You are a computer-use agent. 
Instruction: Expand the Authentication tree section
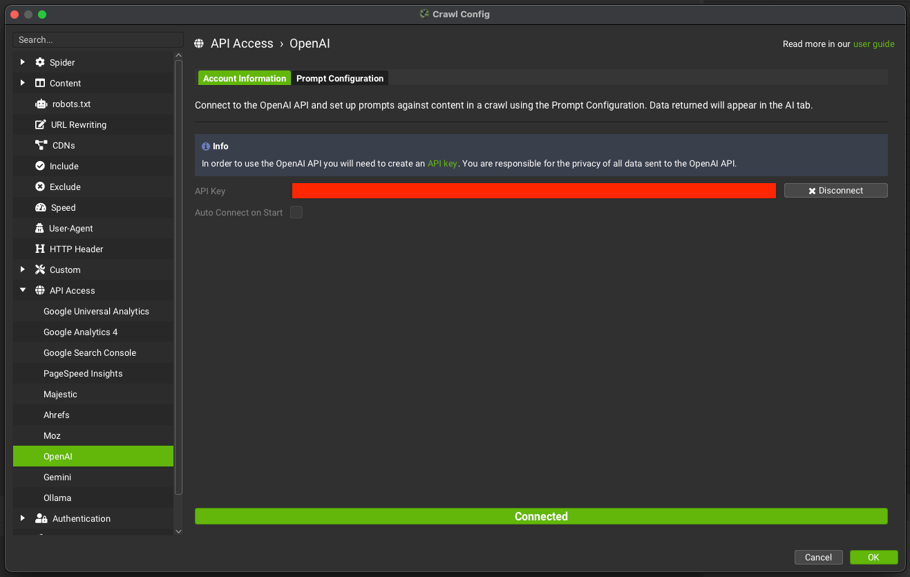[23, 518]
